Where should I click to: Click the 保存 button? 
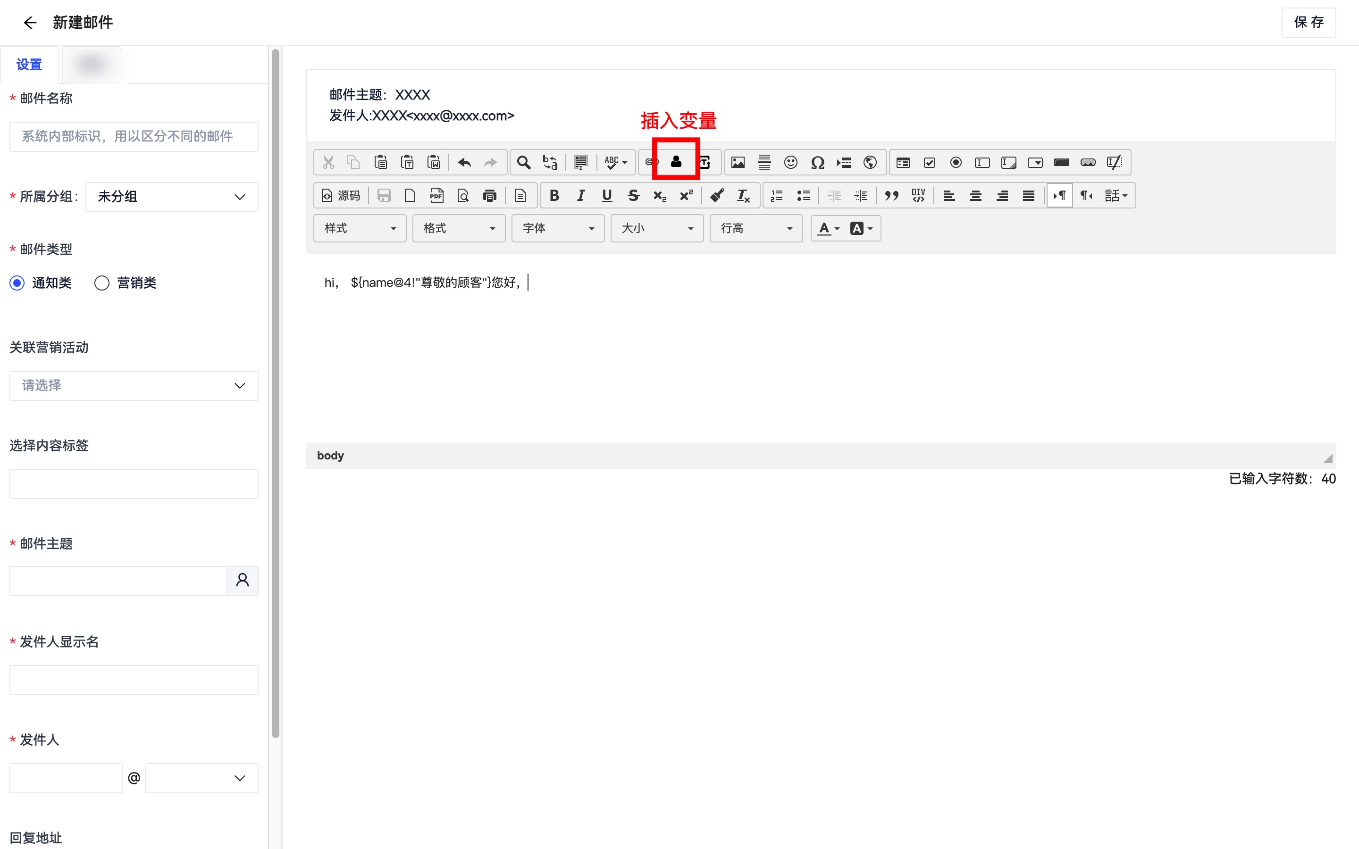point(1309,23)
